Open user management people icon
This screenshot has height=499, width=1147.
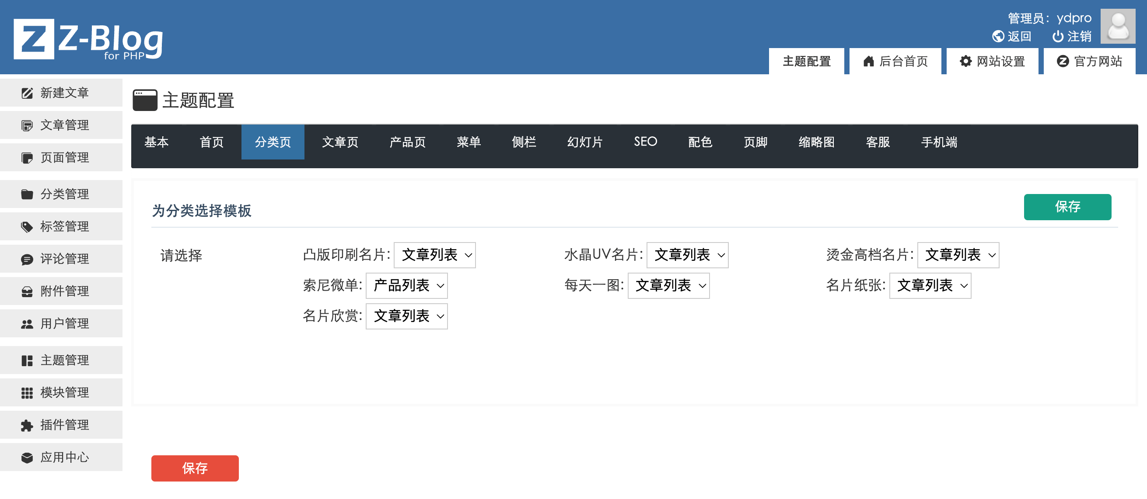tap(27, 324)
